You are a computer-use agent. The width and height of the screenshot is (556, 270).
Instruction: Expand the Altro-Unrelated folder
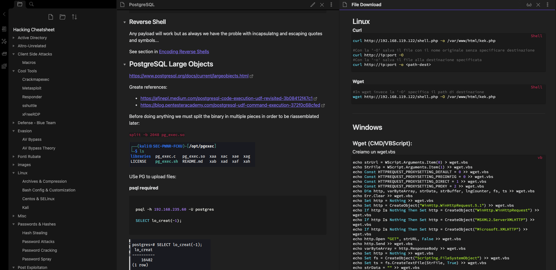point(14,46)
